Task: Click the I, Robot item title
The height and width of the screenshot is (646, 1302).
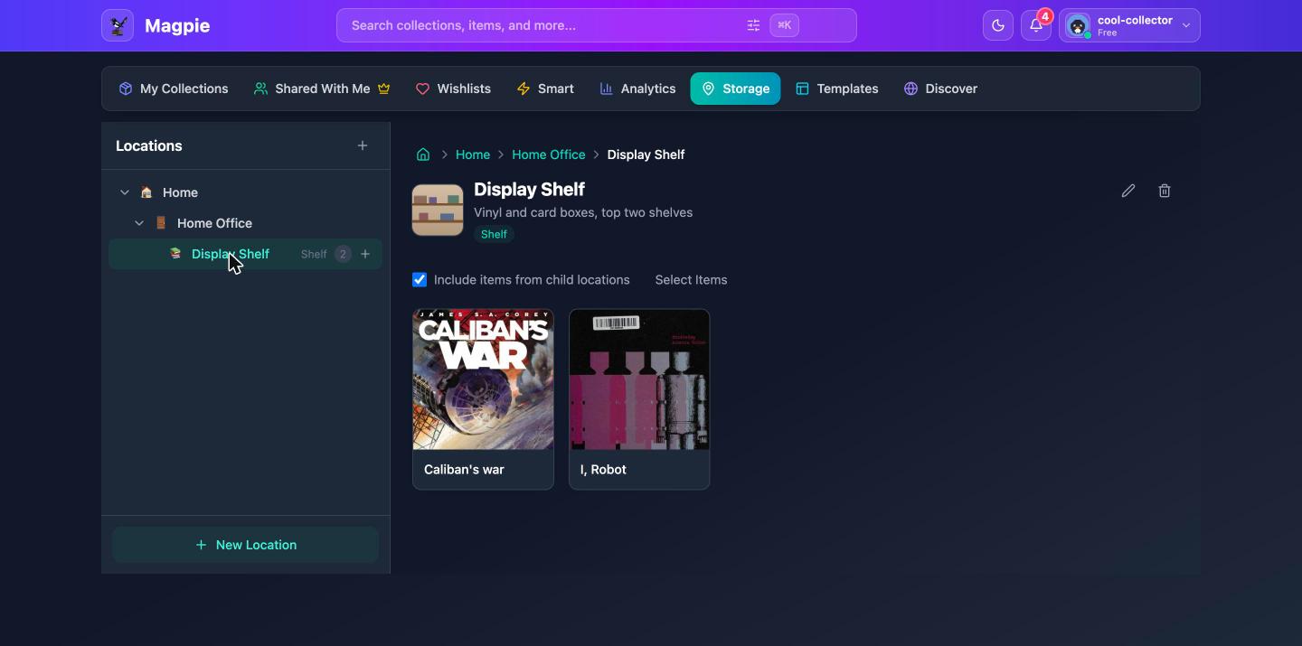Action: pyautogui.click(x=603, y=470)
